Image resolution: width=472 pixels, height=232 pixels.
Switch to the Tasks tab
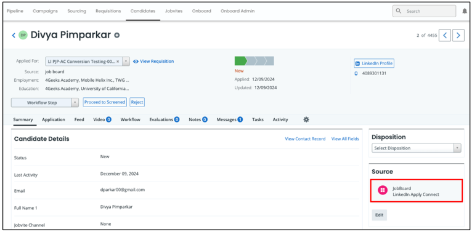258,119
